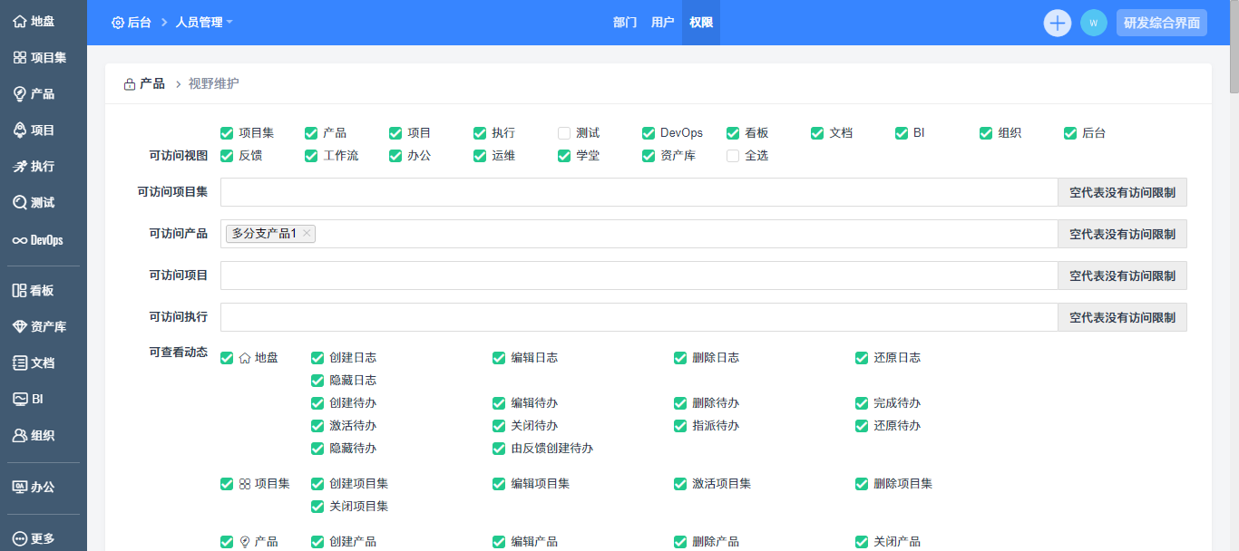
Task: Remove the 多分支产品1 tag
Action: [307, 234]
